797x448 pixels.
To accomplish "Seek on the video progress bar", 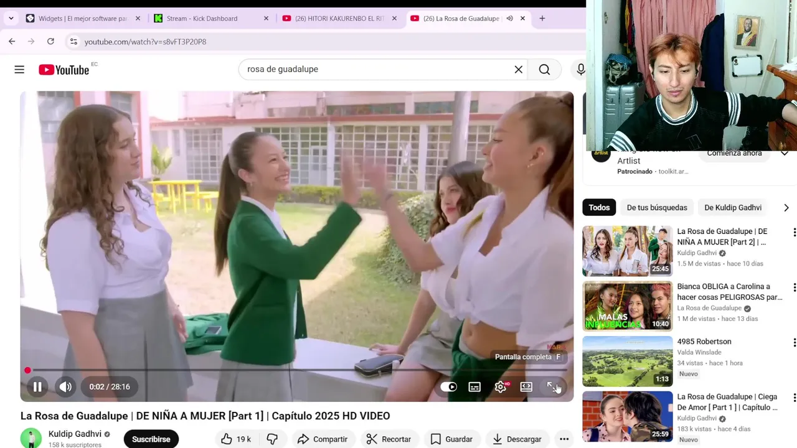I will (297, 370).
